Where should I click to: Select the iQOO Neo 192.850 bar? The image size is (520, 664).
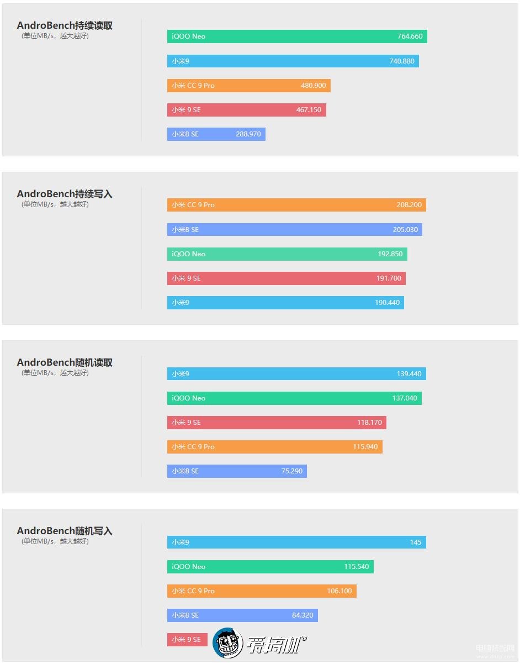(x=287, y=254)
